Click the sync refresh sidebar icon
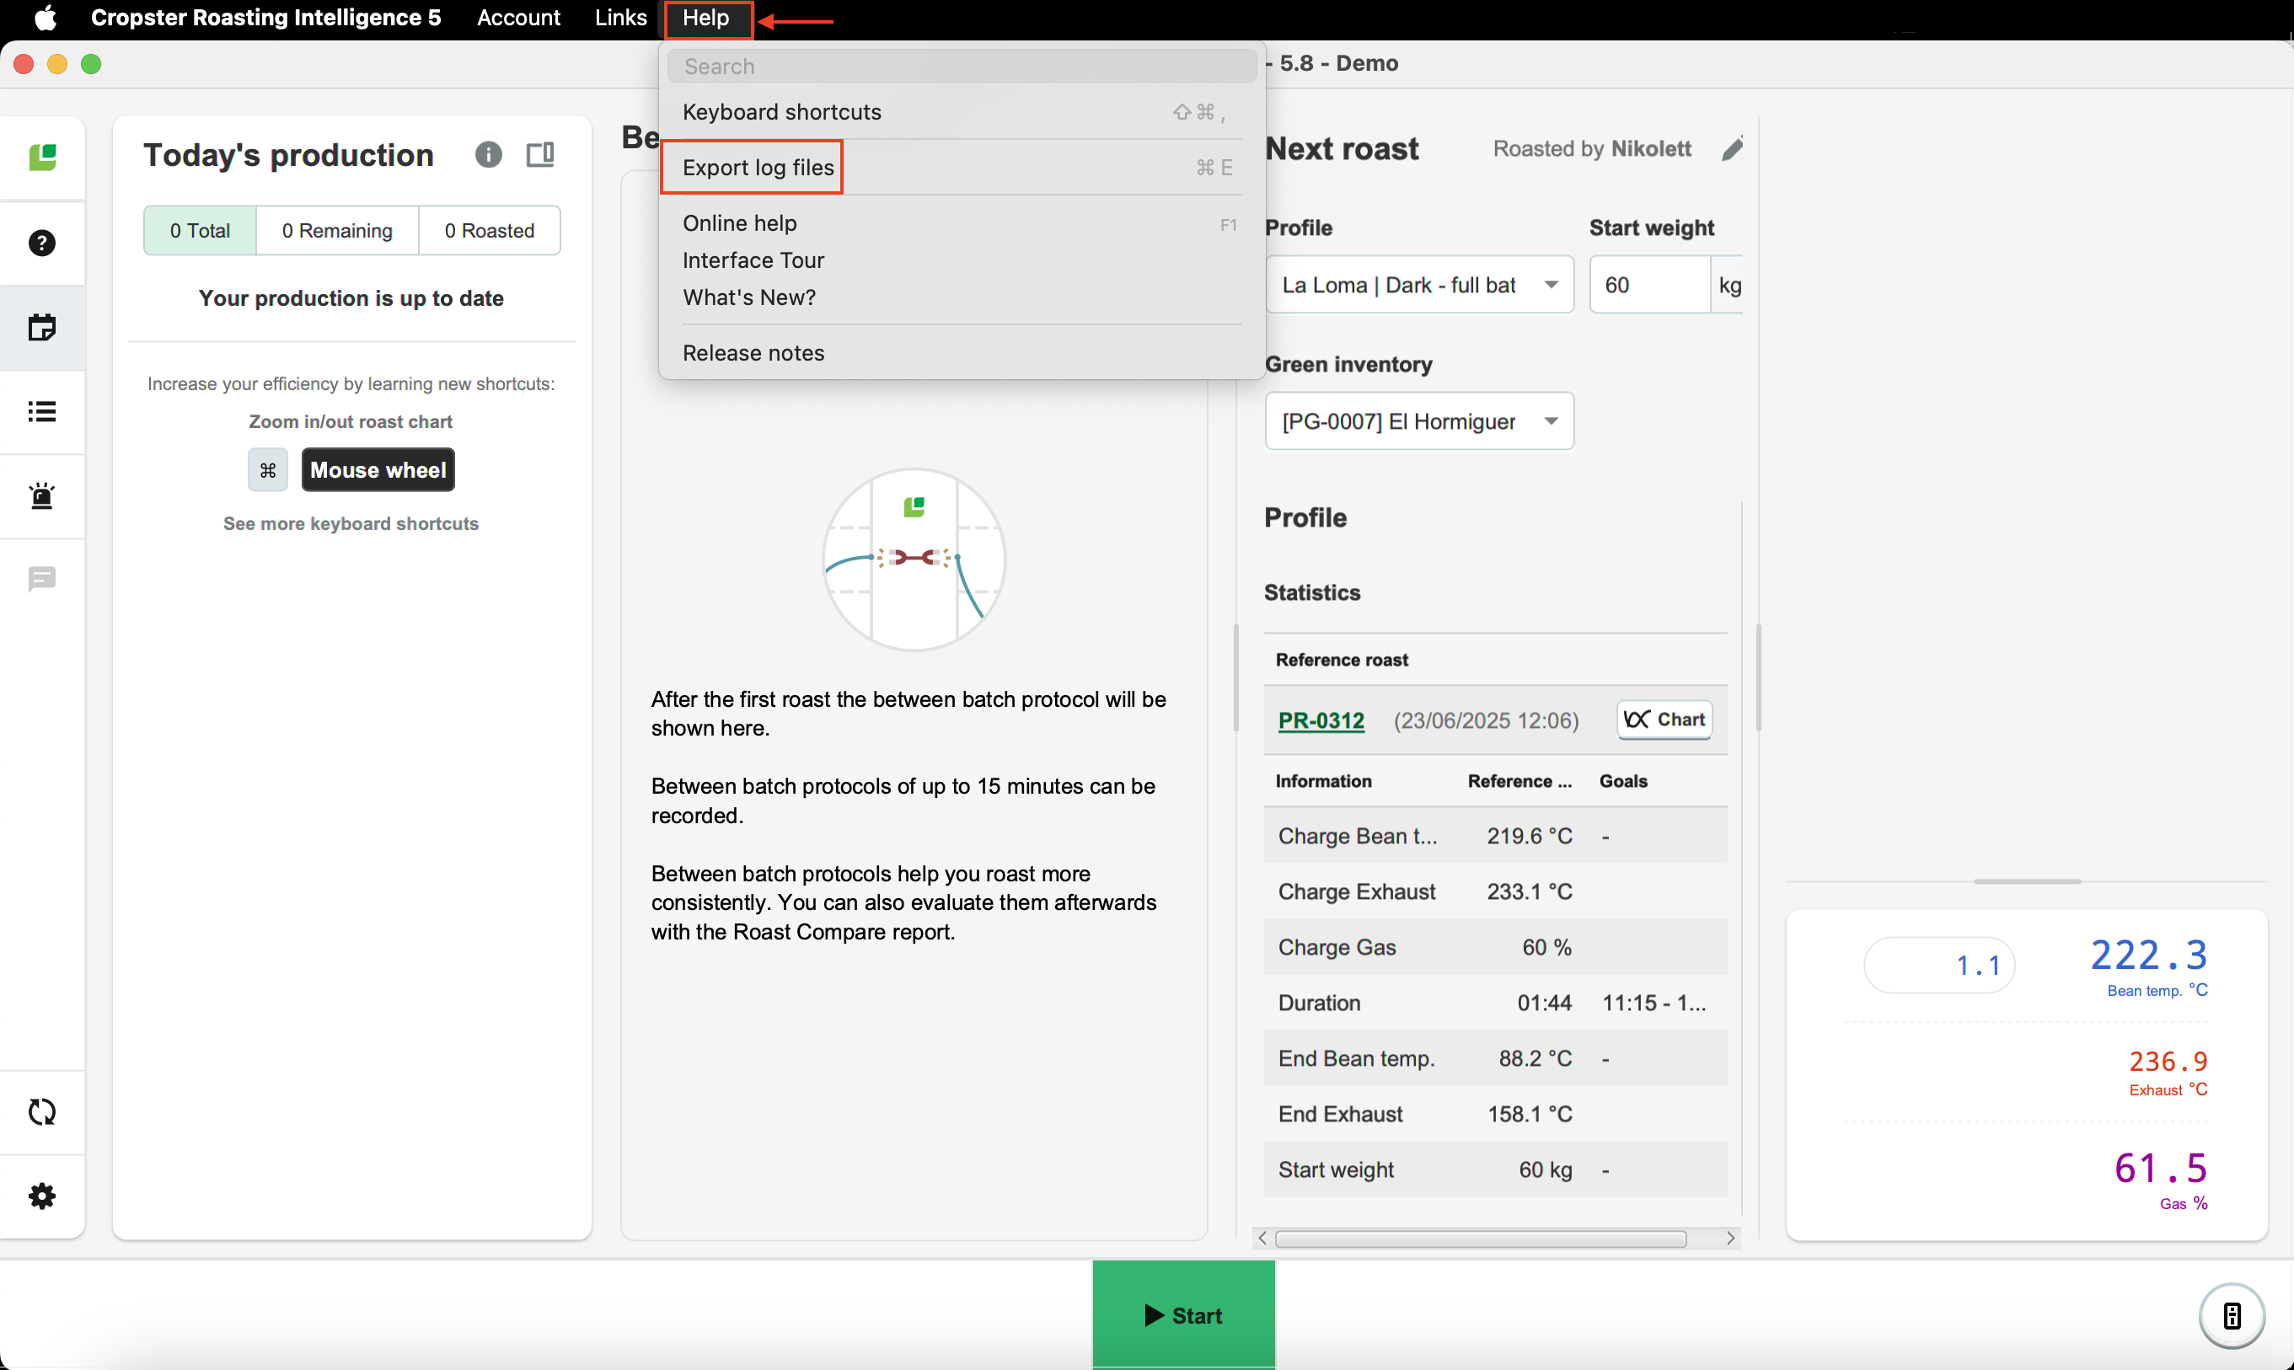 pyautogui.click(x=42, y=1112)
